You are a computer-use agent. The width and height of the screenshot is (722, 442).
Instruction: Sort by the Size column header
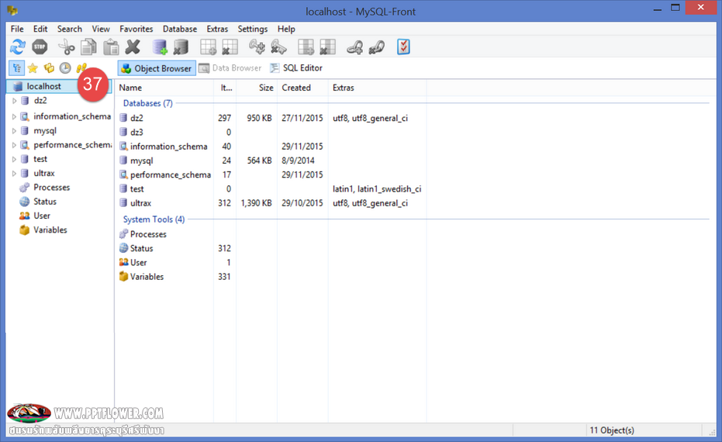coord(257,88)
